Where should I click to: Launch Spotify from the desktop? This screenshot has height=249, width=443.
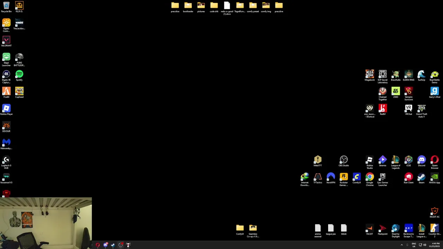coord(19,75)
